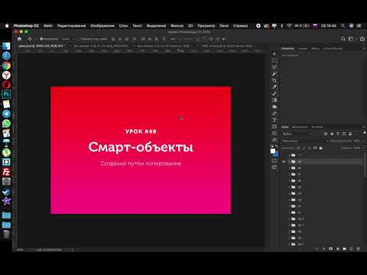367x275 pixels.
Task: Click the search magnifier in Photoshop's options bar
Action: [x=343, y=39]
